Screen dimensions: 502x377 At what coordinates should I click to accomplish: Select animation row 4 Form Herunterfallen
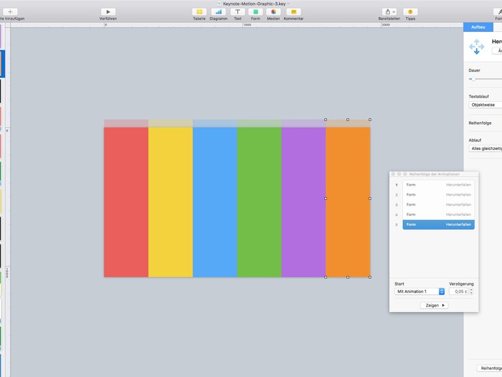click(x=438, y=215)
